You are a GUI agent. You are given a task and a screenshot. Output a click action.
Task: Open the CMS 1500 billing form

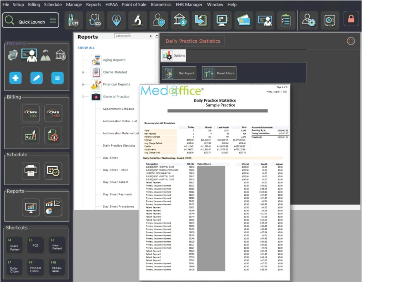pyautogui.click(x=32, y=113)
